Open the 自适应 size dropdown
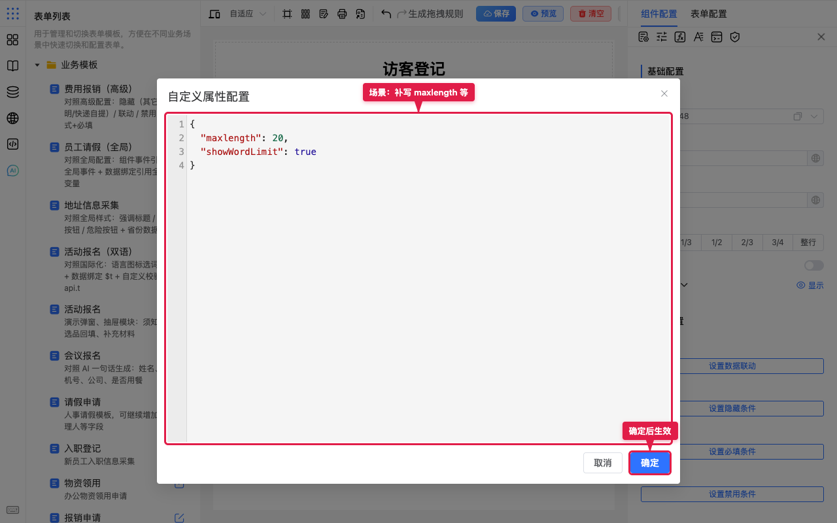 (x=247, y=14)
